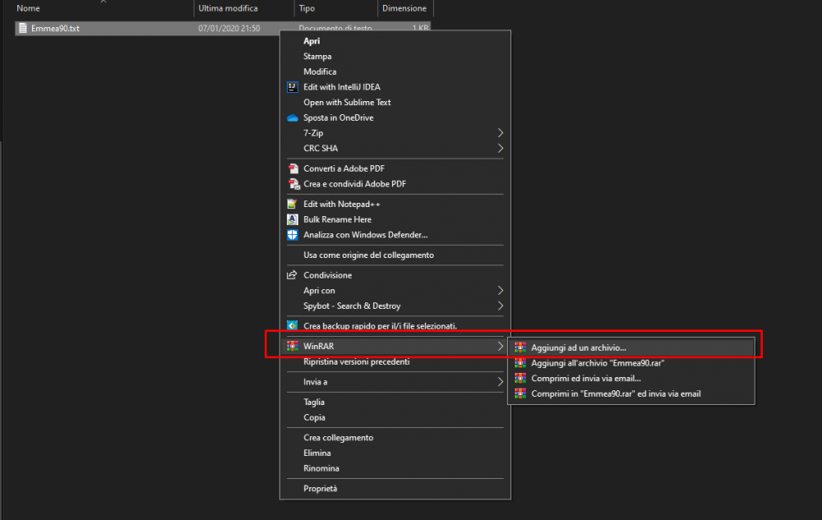822x520 pixels.
Task: Choose Copia from the context menu
Action: (x=314, y=417)
